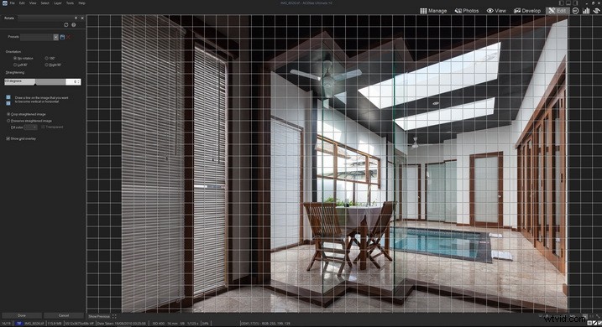Click the Messages icon at top right

click(597, 11)
